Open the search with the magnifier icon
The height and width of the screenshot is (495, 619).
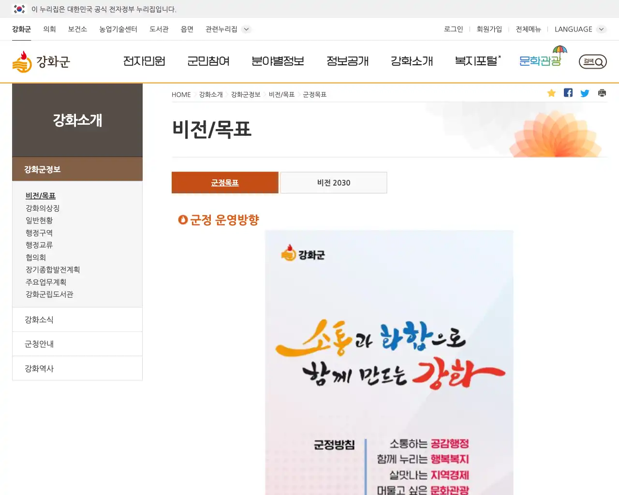point(592,62)
